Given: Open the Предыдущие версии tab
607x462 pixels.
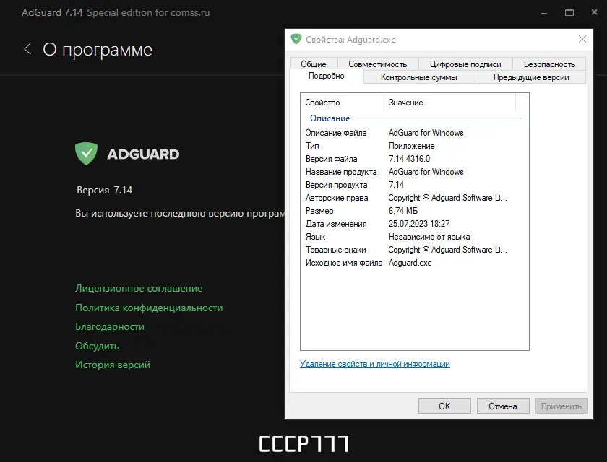Looking at the screenshot, I should click(530, 77).
